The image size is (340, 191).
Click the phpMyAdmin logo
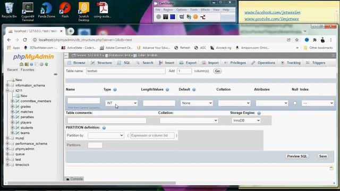coord(33,57)
